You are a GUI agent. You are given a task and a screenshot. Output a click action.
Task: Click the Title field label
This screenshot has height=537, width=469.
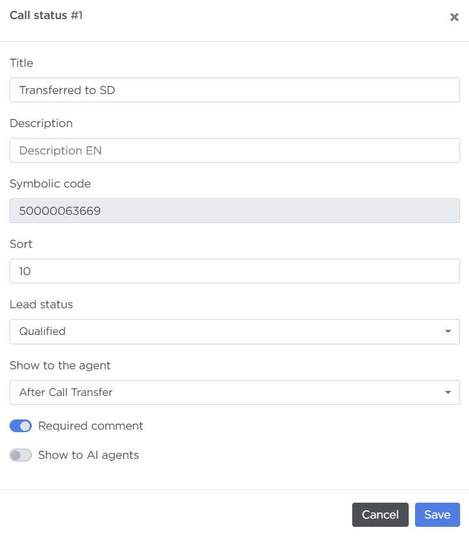(22, 63)
